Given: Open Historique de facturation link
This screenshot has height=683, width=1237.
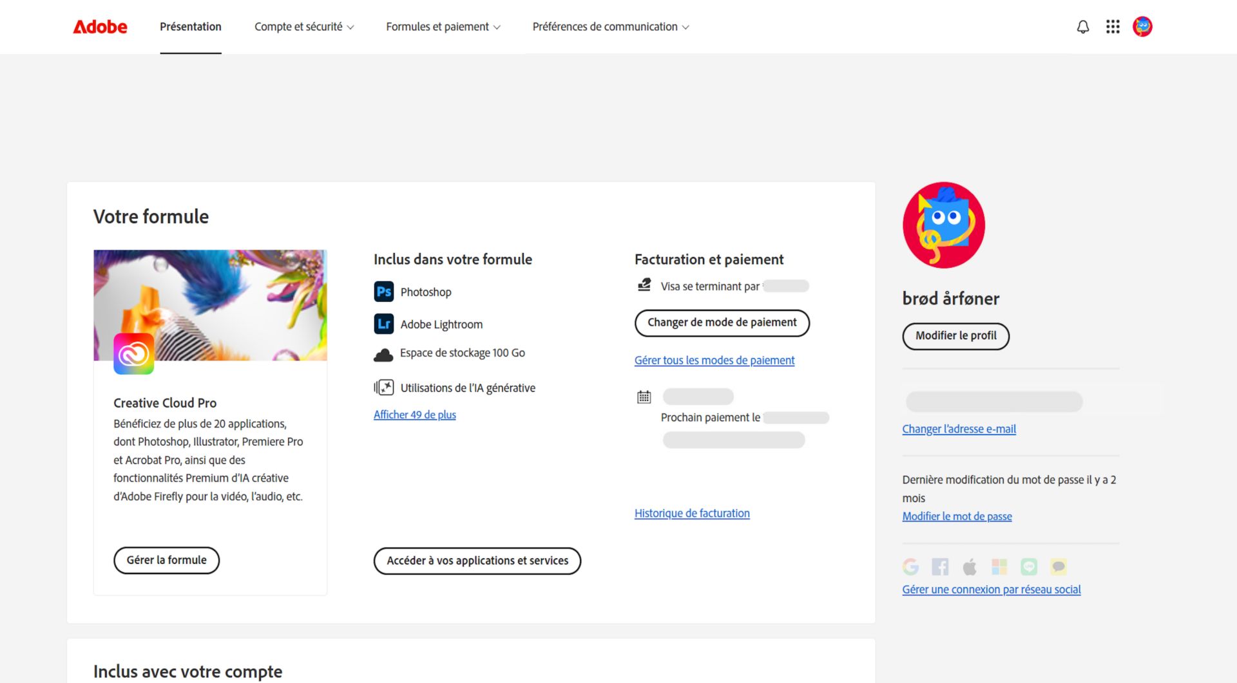Looking at the screenshot, I should (691, 513).
